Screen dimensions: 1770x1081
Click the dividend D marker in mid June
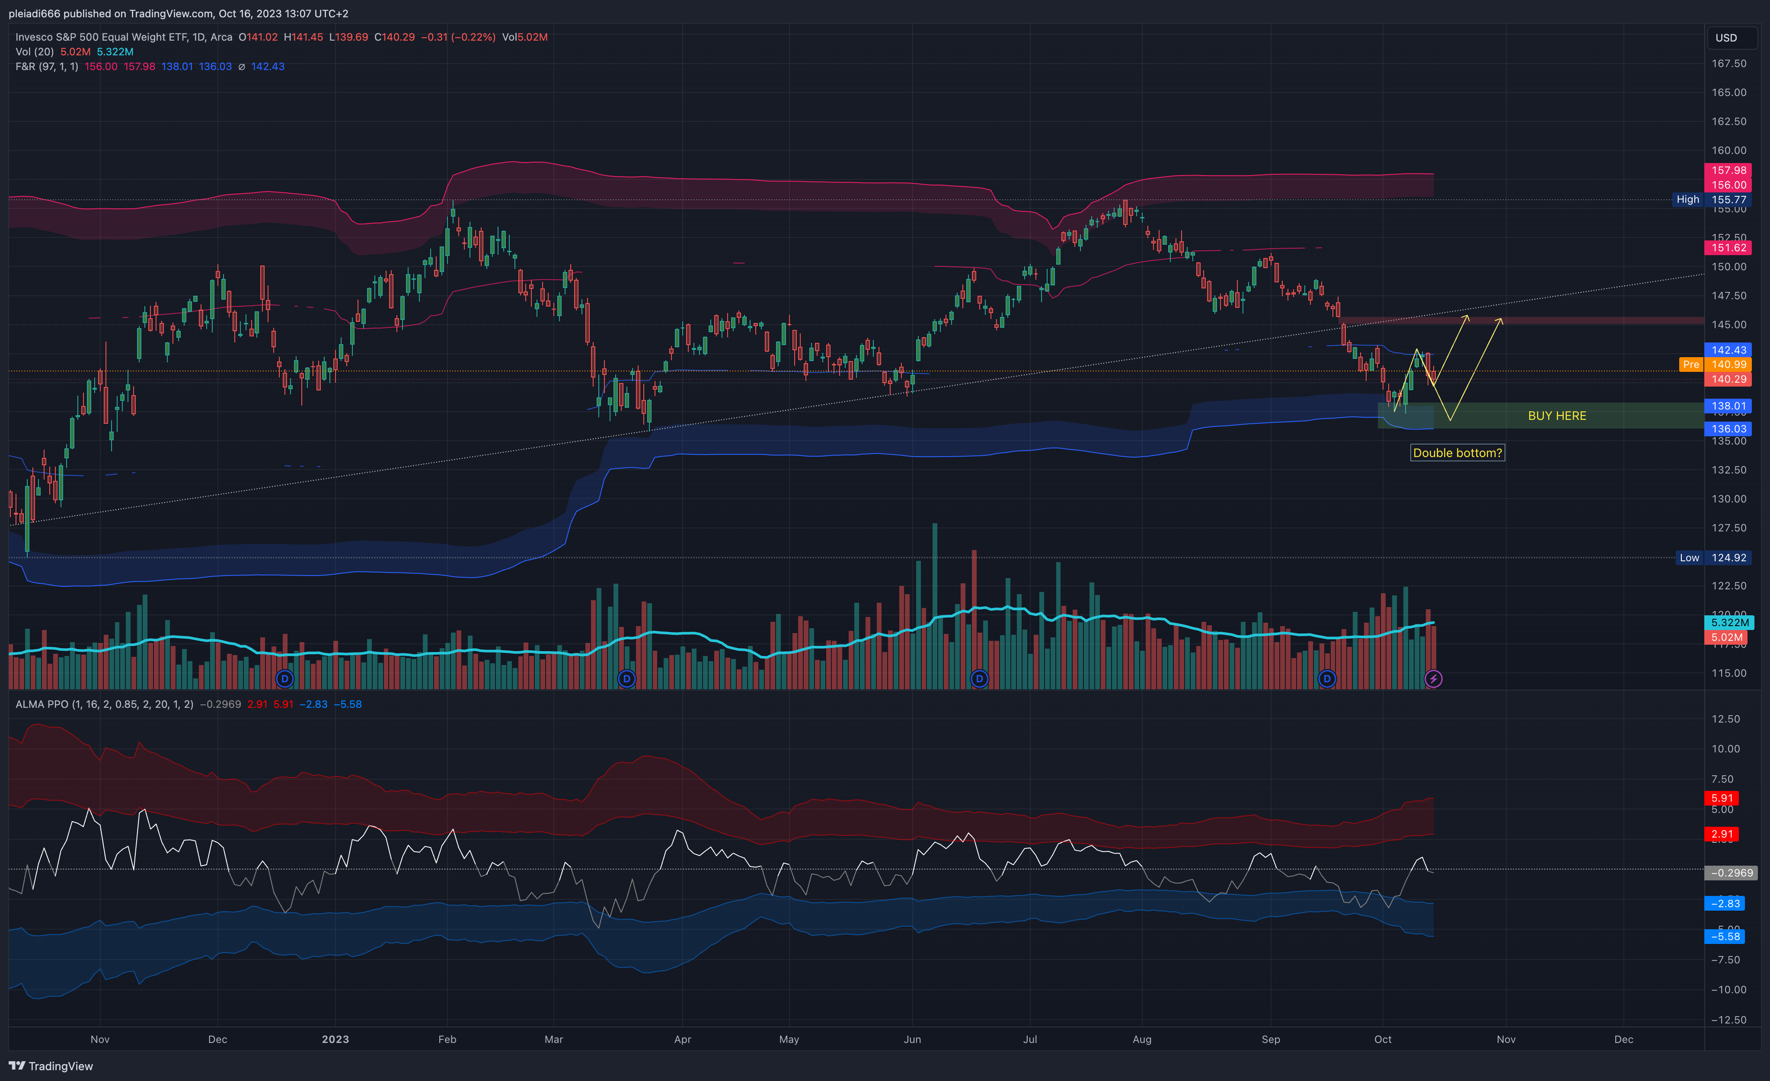click(x=979, y=679)
